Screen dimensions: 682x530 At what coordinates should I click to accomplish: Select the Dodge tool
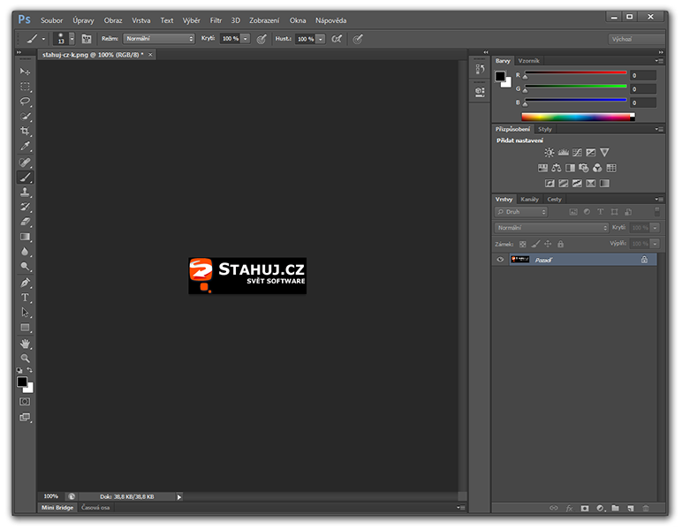tap(26, 267)
